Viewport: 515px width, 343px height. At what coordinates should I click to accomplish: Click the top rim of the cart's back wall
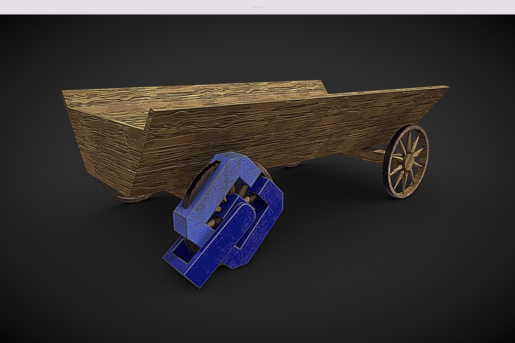pyautogui.click(x=221, y=85)
